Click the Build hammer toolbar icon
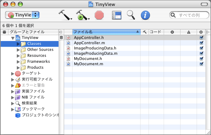 tap(64, 15)
